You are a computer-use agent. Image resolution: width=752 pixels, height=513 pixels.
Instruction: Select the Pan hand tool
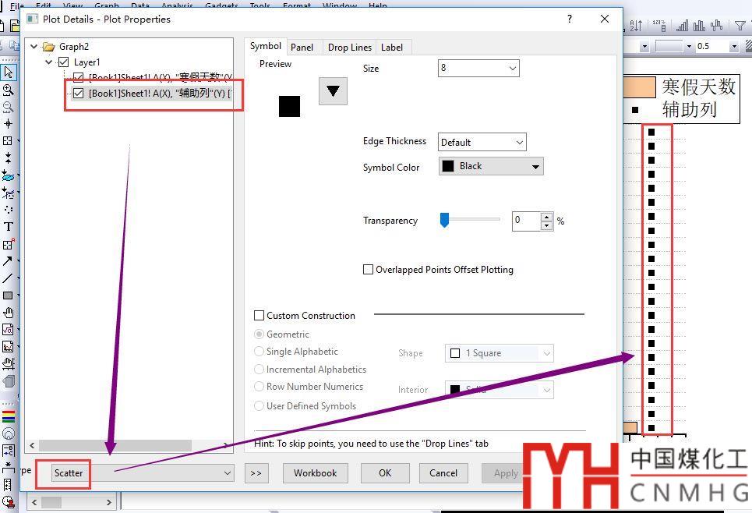click(8, 313)
